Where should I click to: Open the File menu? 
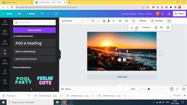(19, 14)
